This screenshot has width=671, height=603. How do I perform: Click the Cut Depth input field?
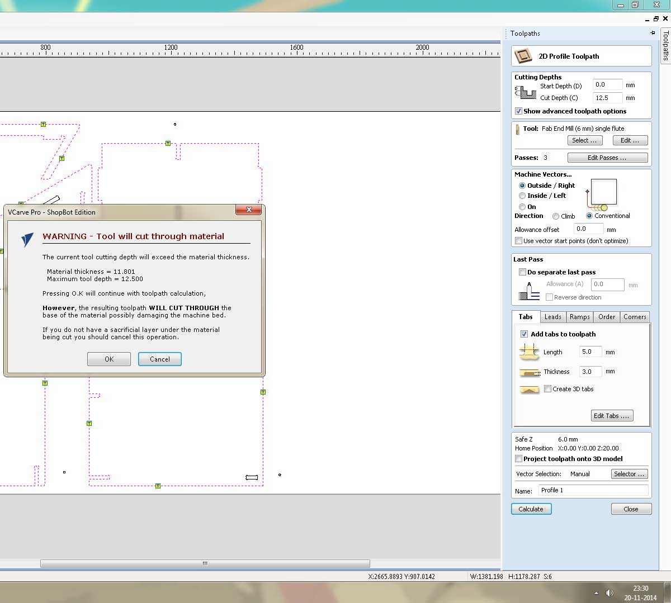pos(607,98)
